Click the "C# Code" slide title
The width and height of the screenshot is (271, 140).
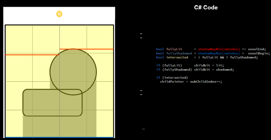click(206, 7)
